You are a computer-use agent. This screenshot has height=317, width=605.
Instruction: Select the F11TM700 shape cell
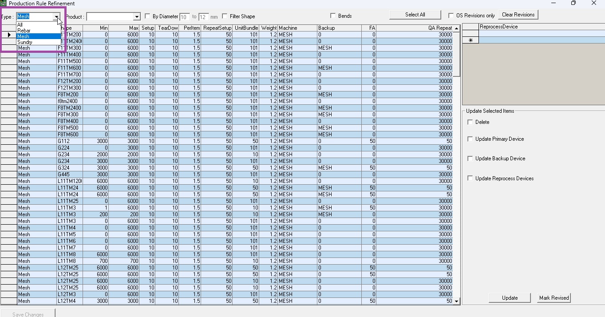[70, 75]
